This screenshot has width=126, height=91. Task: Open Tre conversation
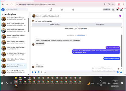click(x=14, y=72)
